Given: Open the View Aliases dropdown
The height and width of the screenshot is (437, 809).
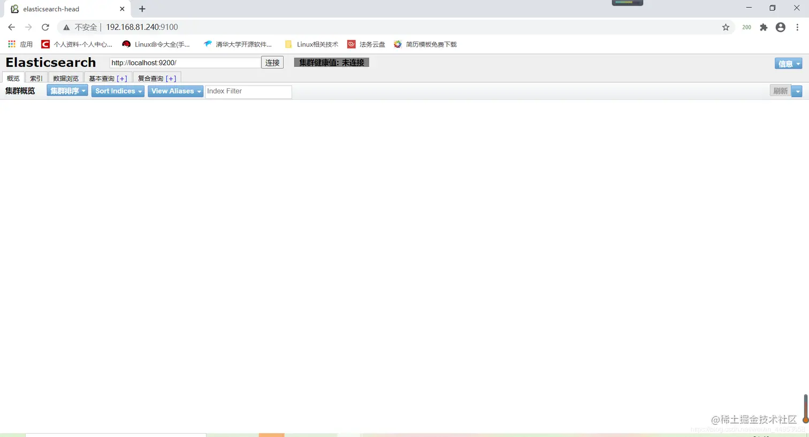Looking at the screenshot, I should pos(175,91).
